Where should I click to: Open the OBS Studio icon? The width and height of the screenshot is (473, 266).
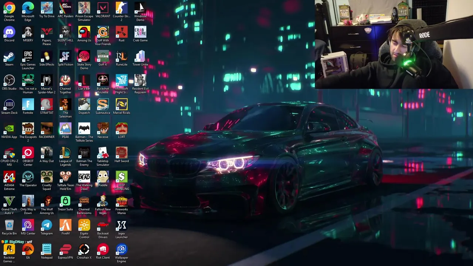(9, 82)
